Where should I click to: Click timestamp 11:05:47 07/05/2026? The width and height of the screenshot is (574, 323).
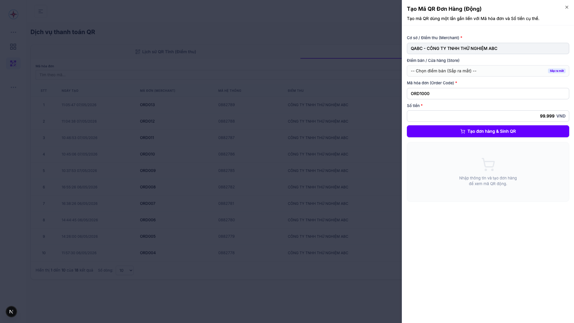click(79, 105)
